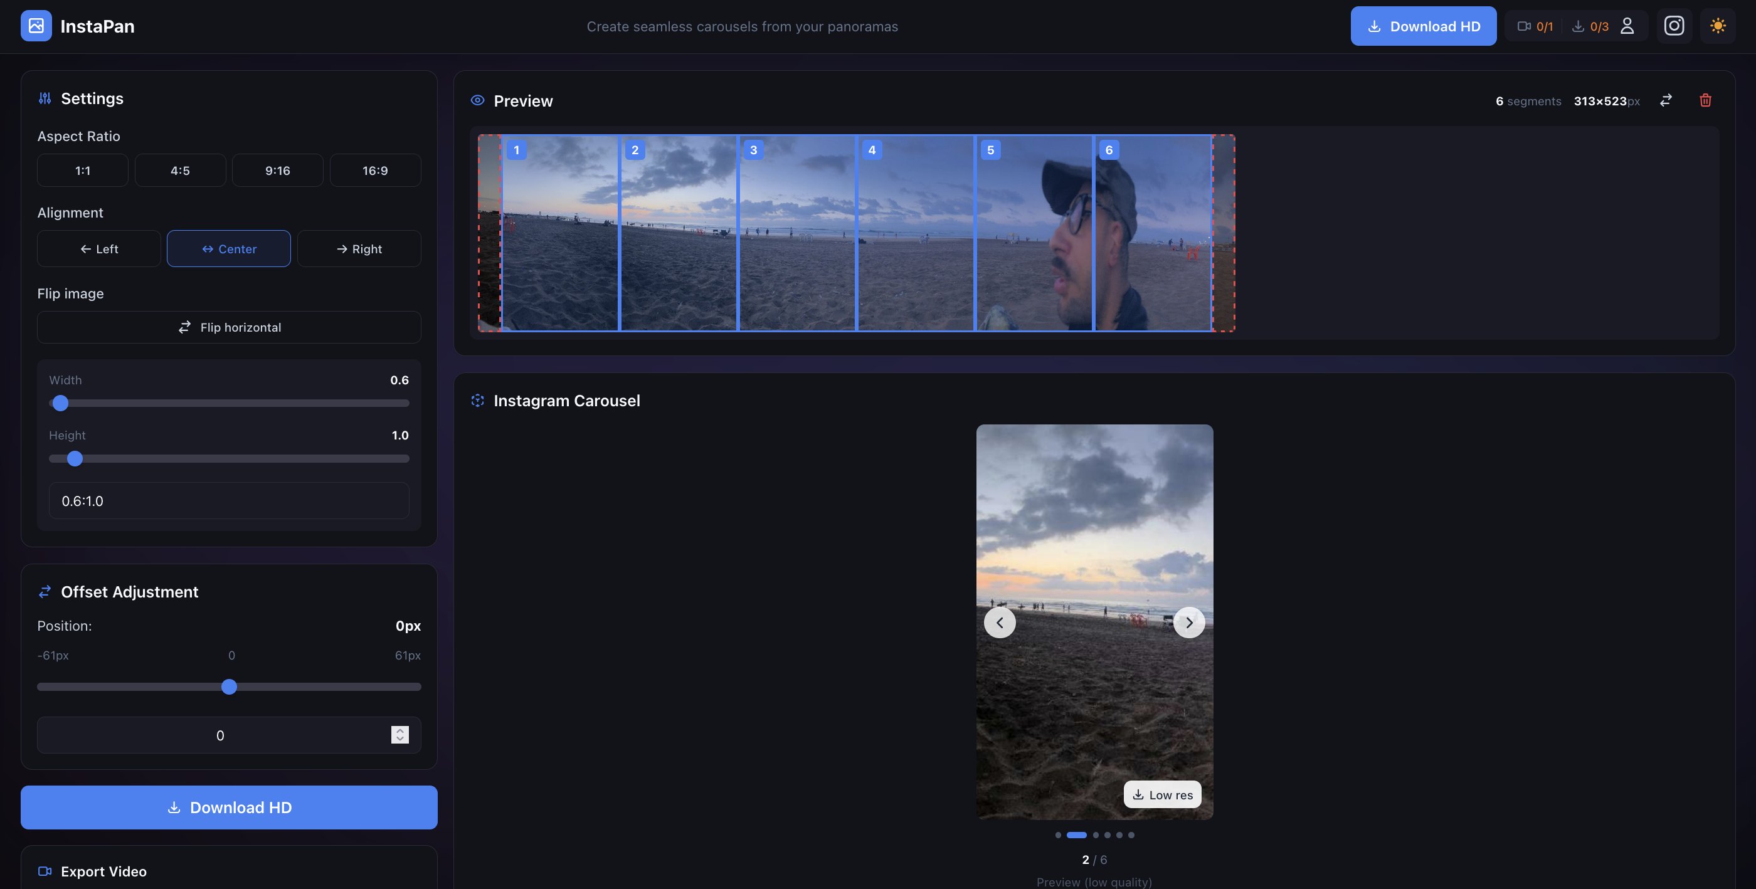This screenshot has height=889, width=1756.
Task: Click the flip arrows icon beside the trash icon
Action: point(1665,100)
